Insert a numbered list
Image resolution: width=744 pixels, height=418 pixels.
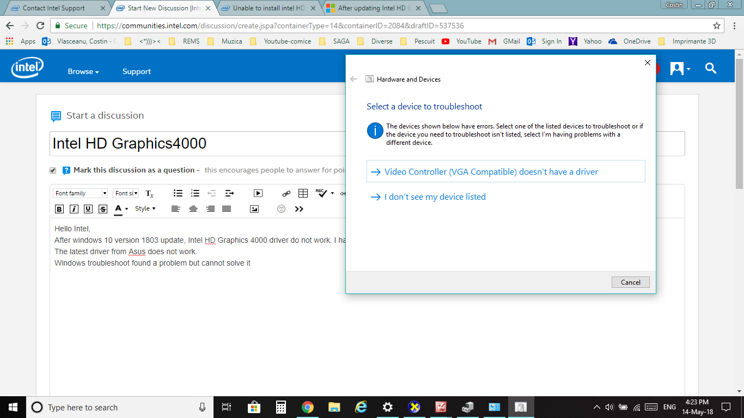pyautogui.click(x=195, y=193)
